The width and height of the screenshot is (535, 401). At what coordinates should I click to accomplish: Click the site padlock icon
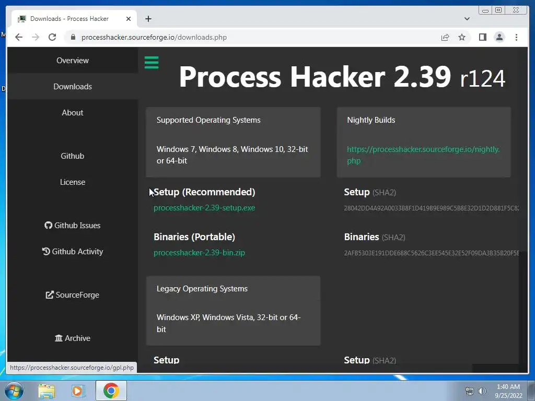pos(73,37)
